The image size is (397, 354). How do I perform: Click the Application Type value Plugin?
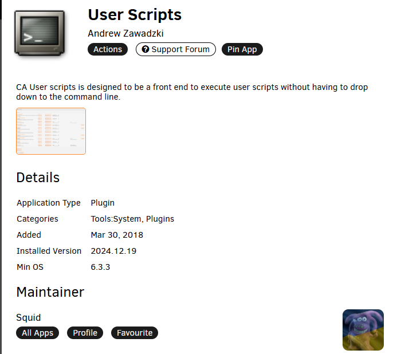tap(103, 203)
